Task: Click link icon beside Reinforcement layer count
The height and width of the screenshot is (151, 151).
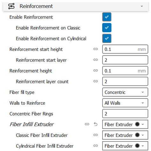Action: 96,81
